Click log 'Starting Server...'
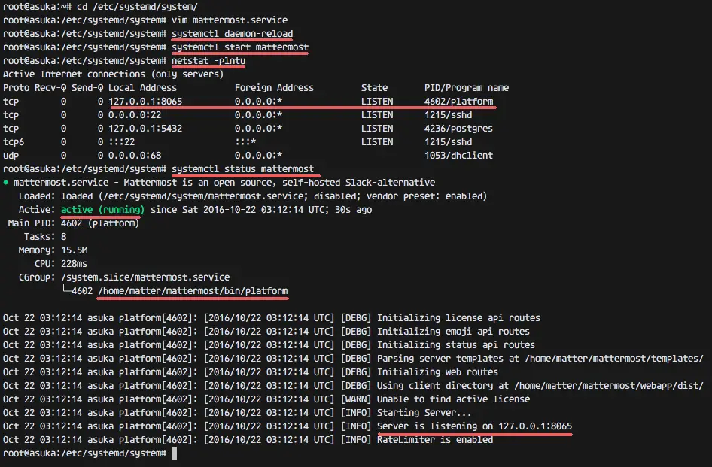The image size is (712, 467). [x=424, y=413]
